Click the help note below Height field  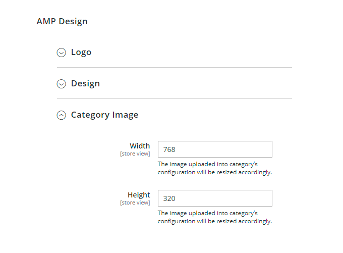(x=215, y=217)
